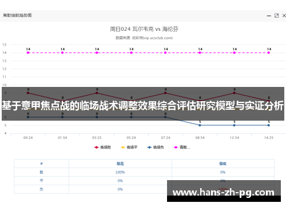286x207 pixels.
Task: Close the chart window
Action: coord(284,15)
